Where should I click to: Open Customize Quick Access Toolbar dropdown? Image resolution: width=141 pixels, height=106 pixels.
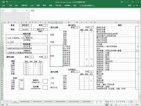point(15,2)
